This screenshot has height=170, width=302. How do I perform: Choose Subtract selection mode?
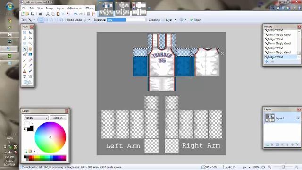point(51,20)
